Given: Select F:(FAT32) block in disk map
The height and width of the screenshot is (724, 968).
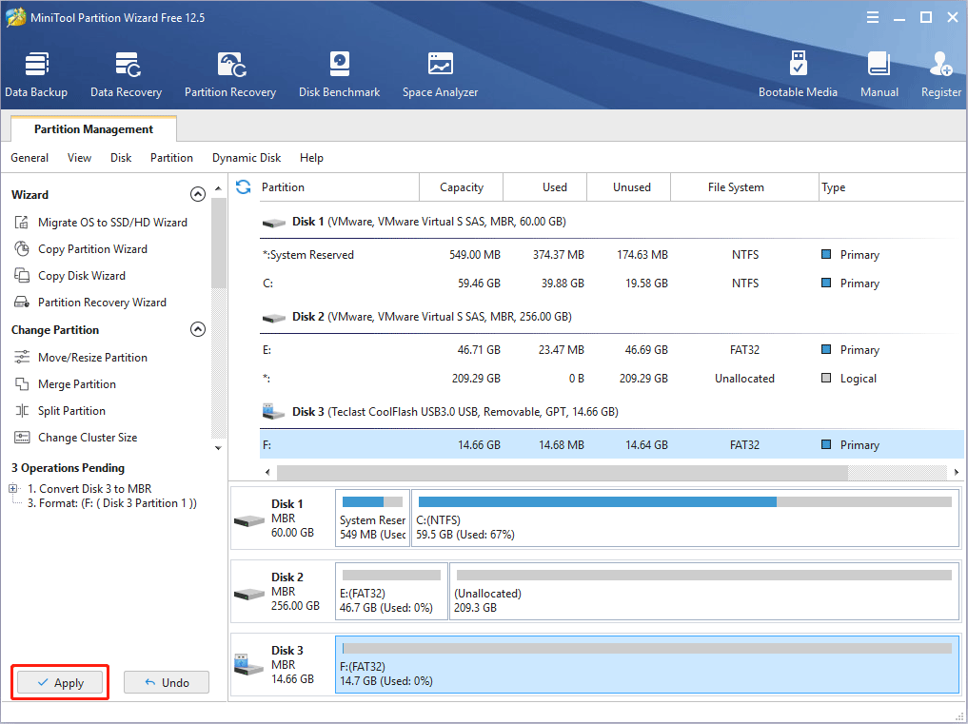Looking at the screenshot, I should [x=647, y=665].
